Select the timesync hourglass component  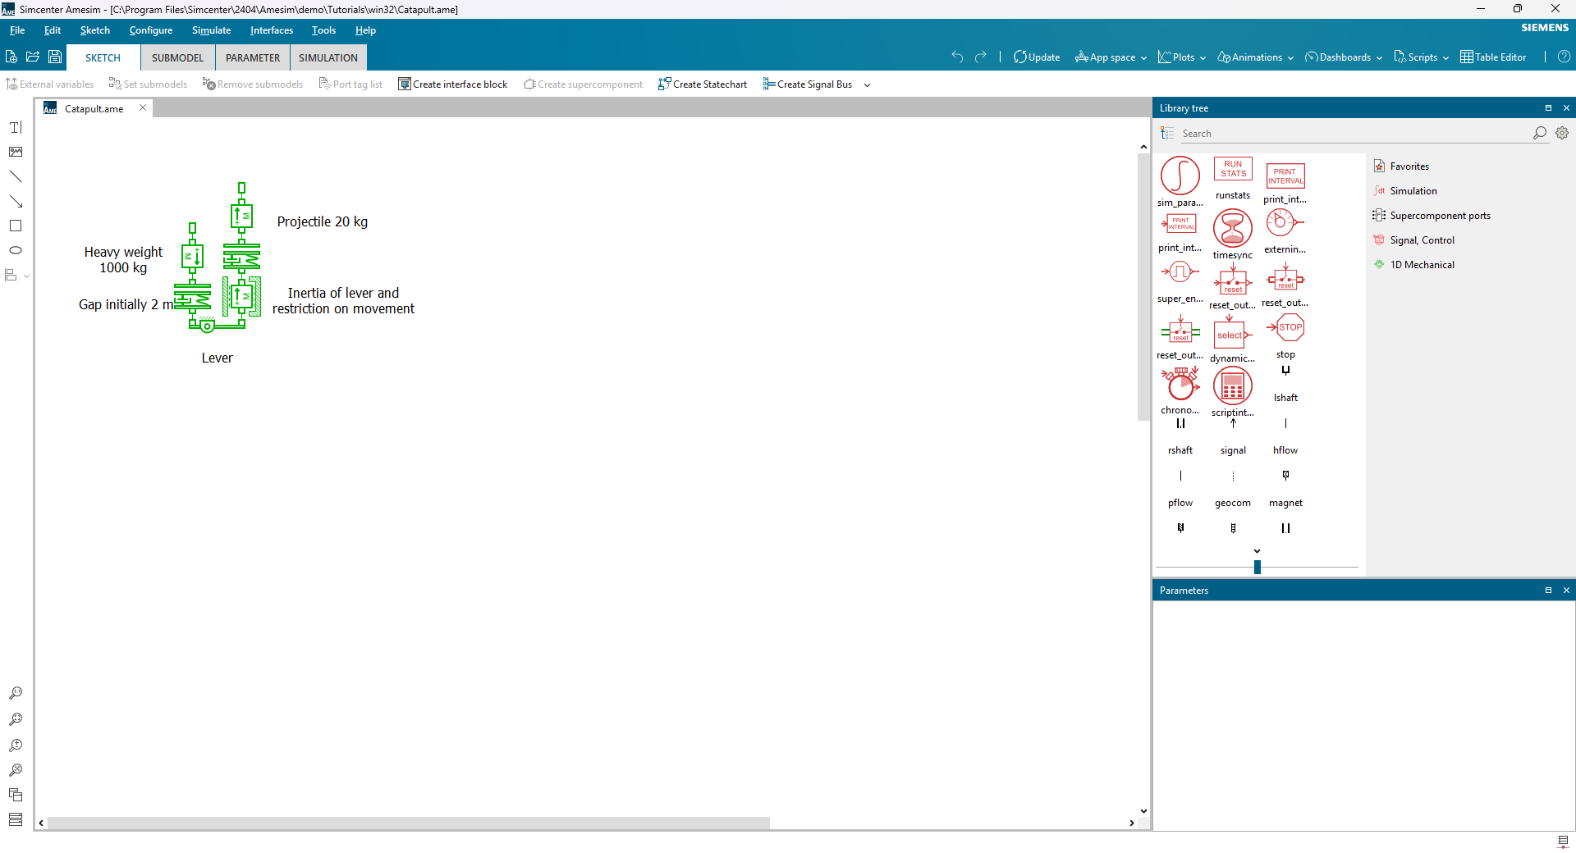[1232, 229]
